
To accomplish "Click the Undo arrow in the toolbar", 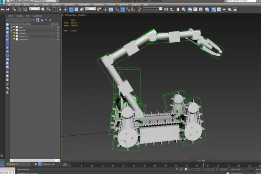I will pyautogui.click(x=3, y=10).
